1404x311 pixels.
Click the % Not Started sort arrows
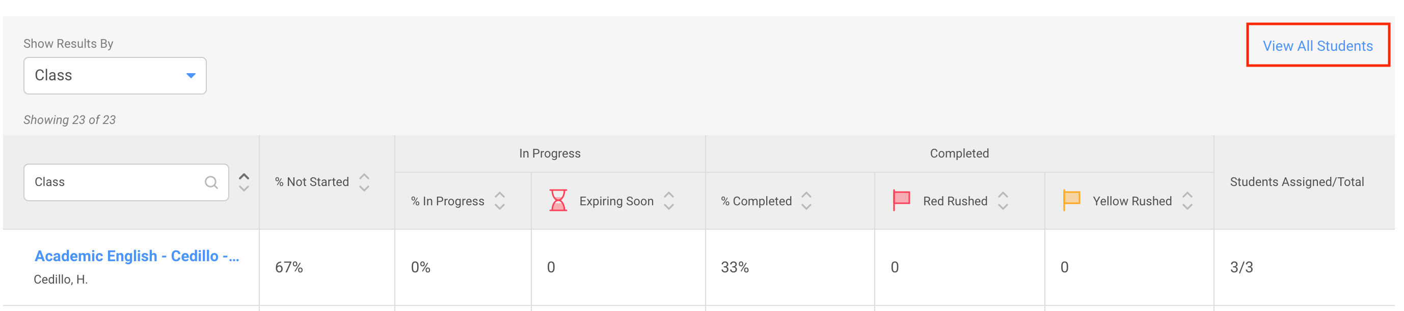tap(364, 182)
